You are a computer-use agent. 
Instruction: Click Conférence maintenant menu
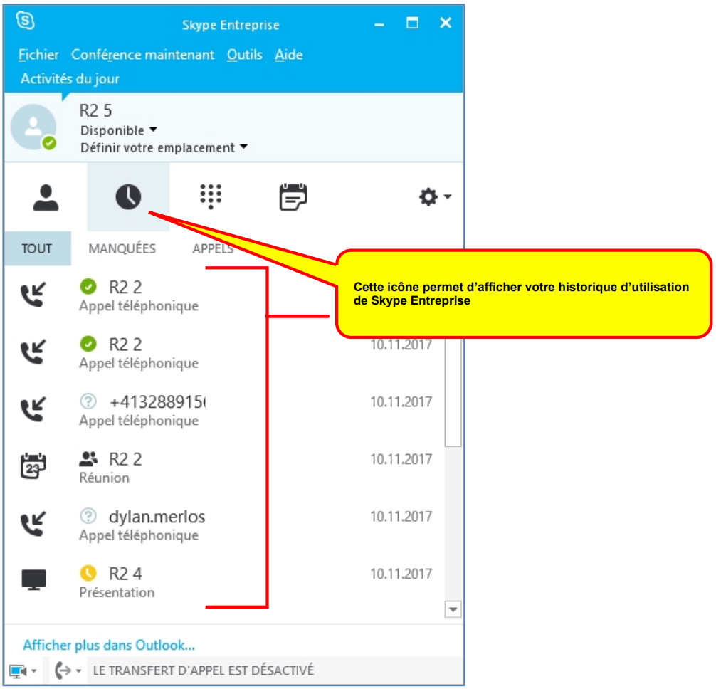(142, 55)
